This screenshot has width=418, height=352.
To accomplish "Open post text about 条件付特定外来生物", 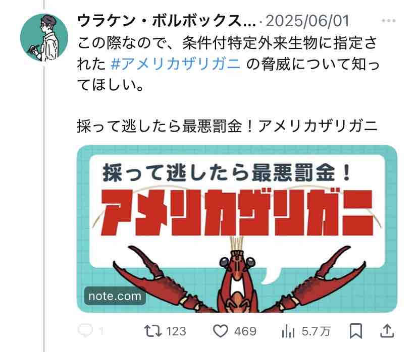I will 228,64.
